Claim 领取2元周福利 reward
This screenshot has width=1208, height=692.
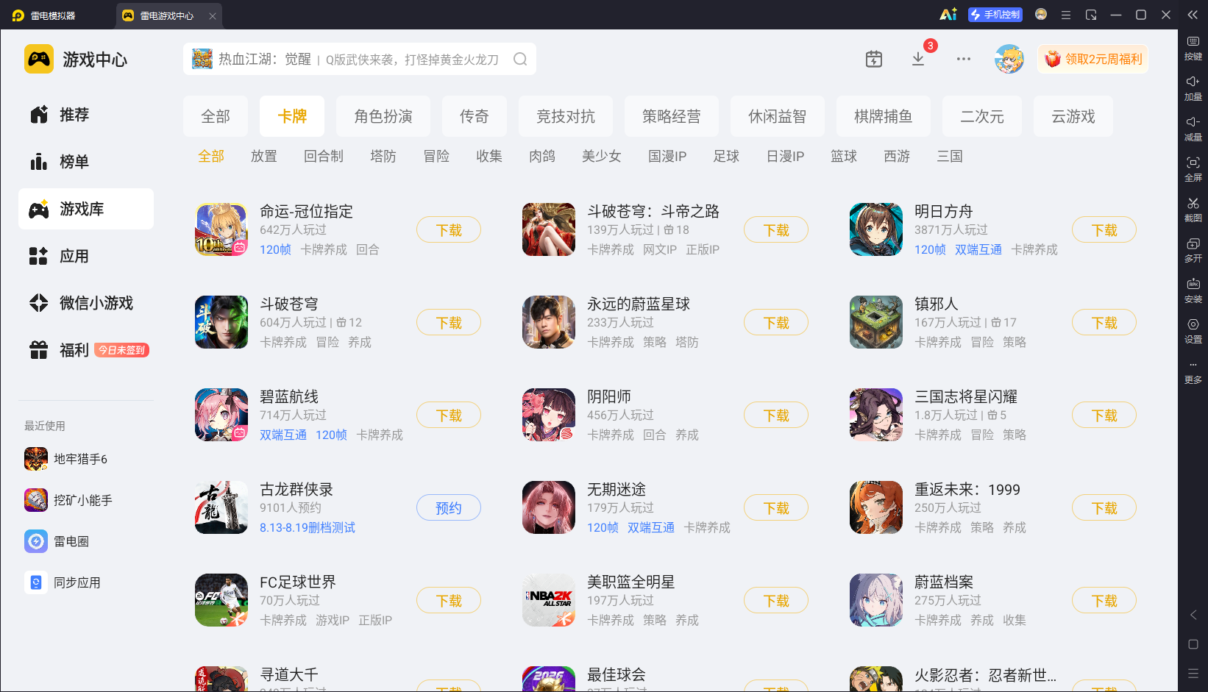click(x=1093, y=59)
